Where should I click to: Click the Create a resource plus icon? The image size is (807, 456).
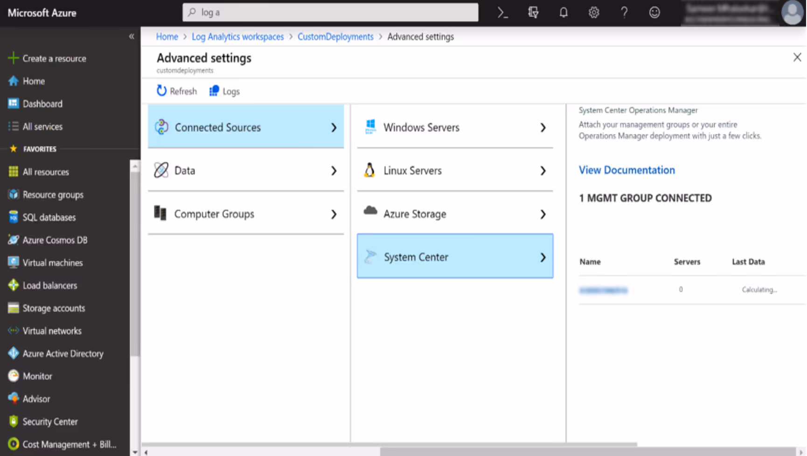tap(13, 58)
